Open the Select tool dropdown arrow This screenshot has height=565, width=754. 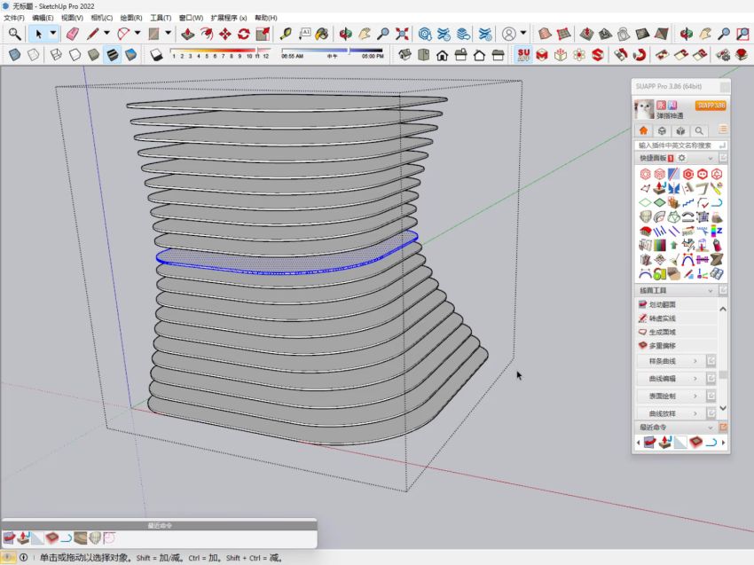click(x=53, y=33)
